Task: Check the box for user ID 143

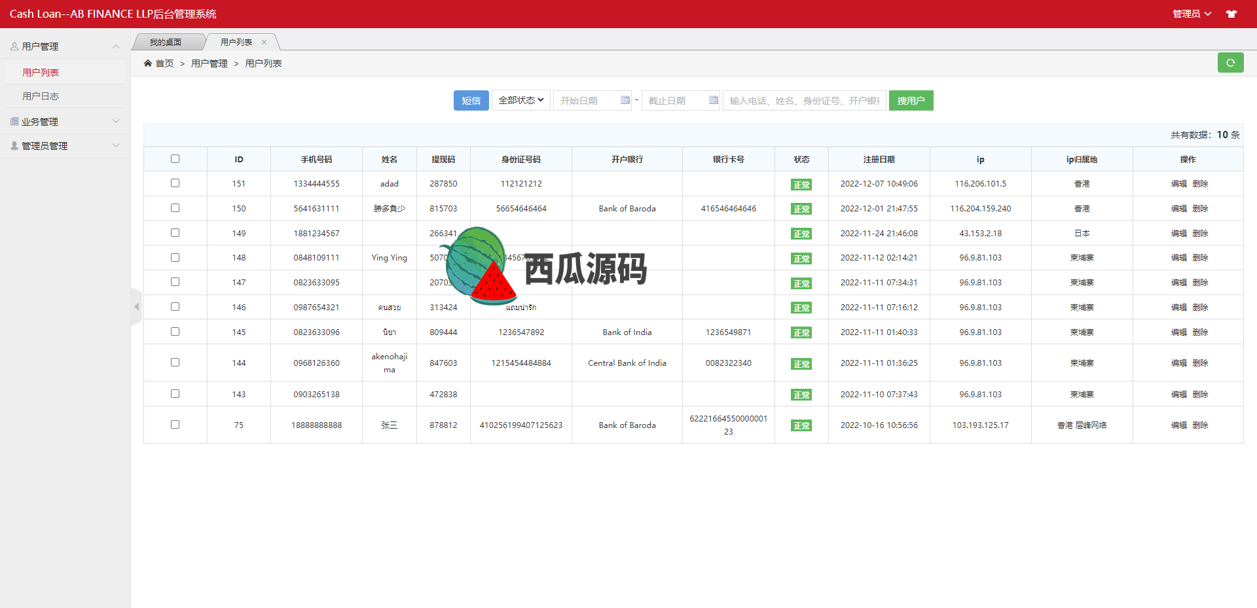Action: (x=175, y=393)
